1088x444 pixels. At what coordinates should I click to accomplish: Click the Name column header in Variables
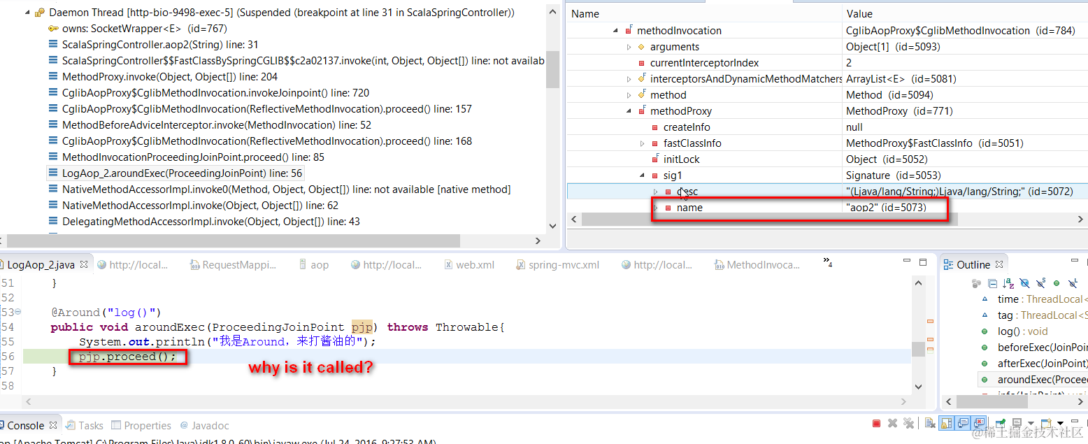pos(704,13)
